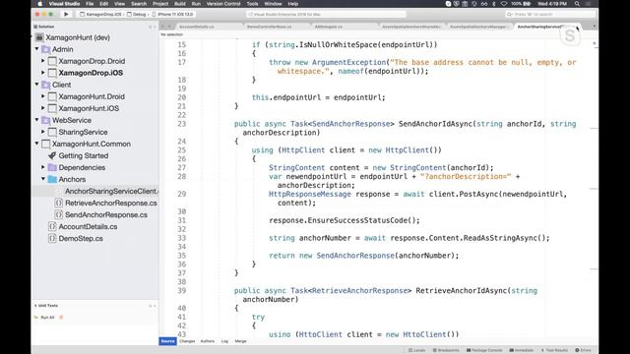630x354 pixels.
Task: Switch to the Log view tab
Action: coord(224,341)
